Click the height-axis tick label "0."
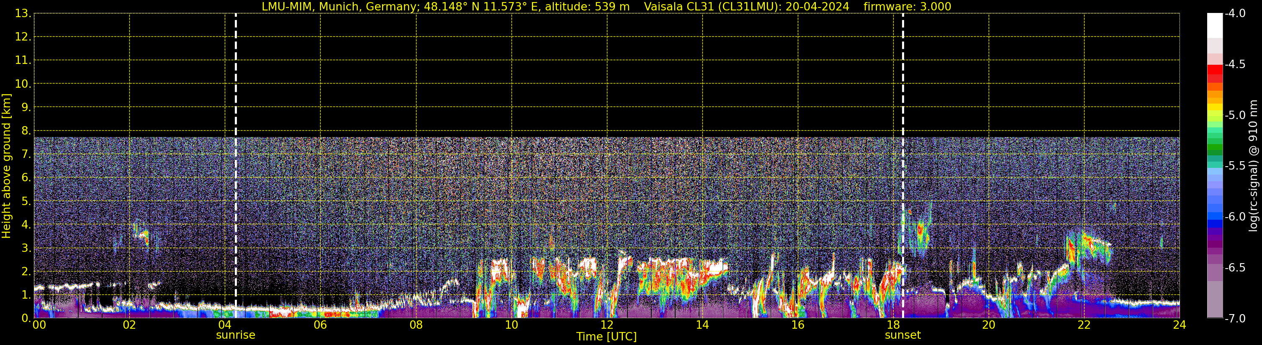The height and width of the screenshot is (345, 1262). (26, 318)
